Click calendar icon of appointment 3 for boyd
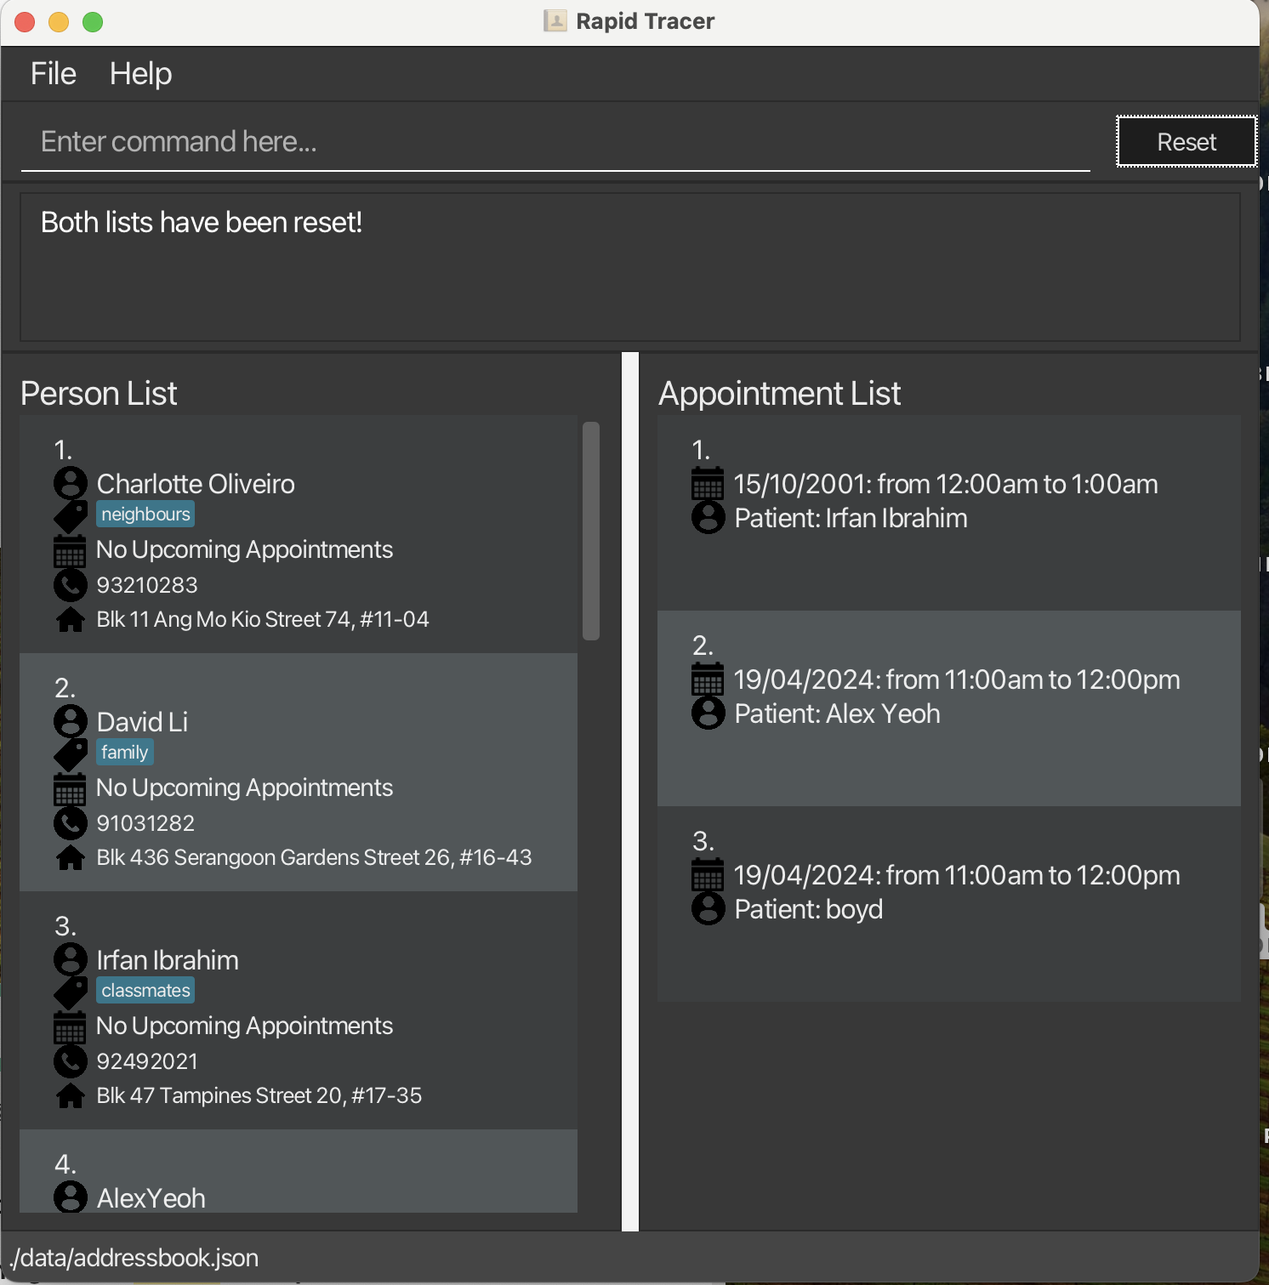The image size is (1269, 1285). [708, 874]
